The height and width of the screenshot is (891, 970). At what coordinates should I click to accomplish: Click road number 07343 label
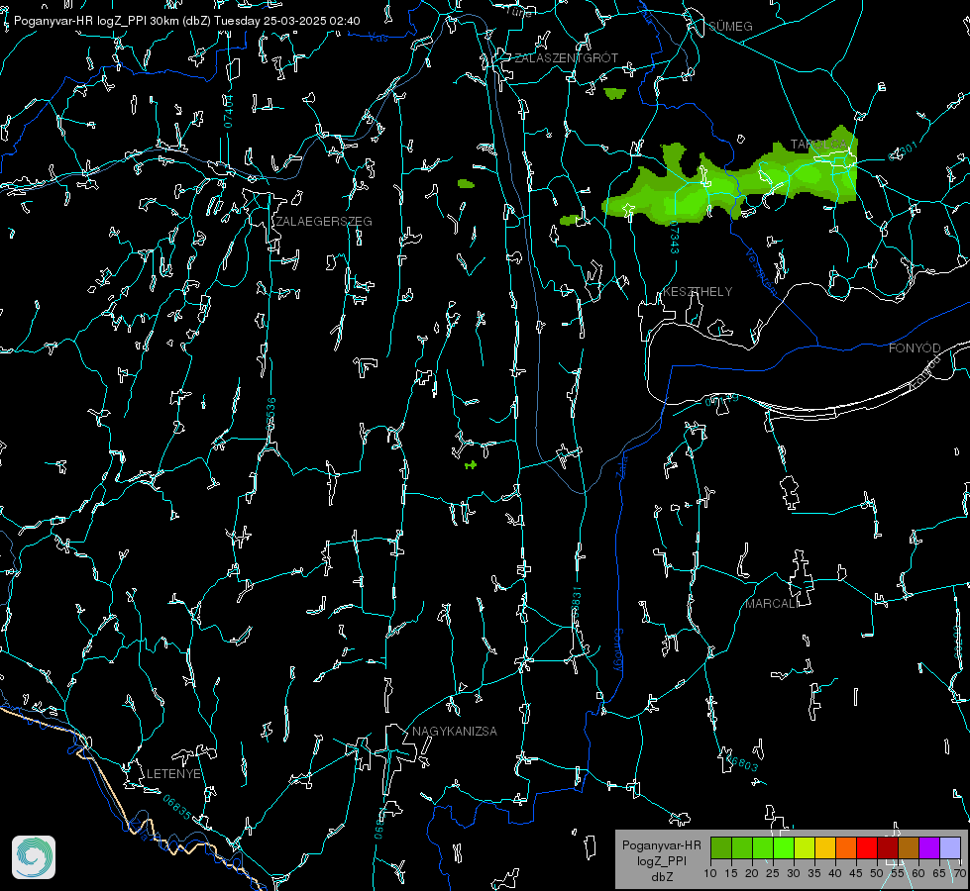tap(674, 238)
